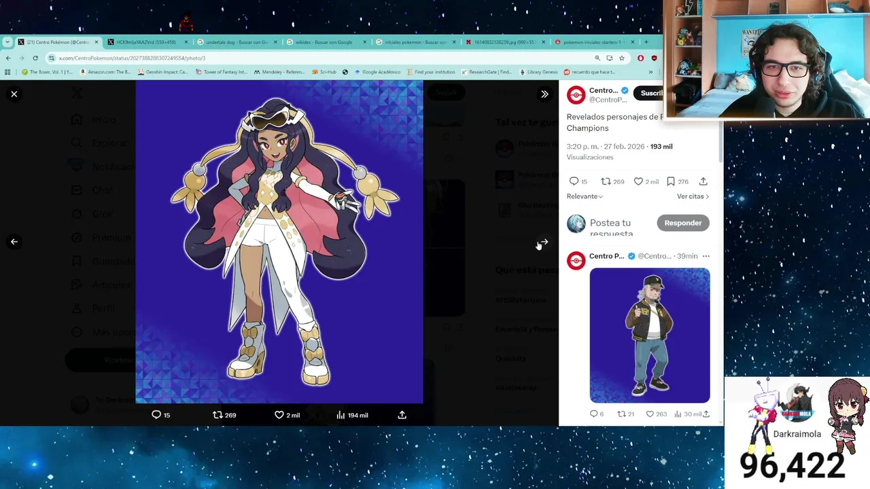
Task: Go back in browser history
Action: (8, 58)
